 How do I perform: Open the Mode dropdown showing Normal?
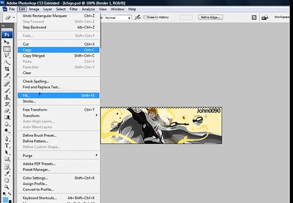pyautogui.click(x=118, y=18)
